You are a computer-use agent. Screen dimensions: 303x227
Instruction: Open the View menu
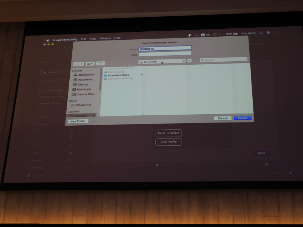[93, 39]
